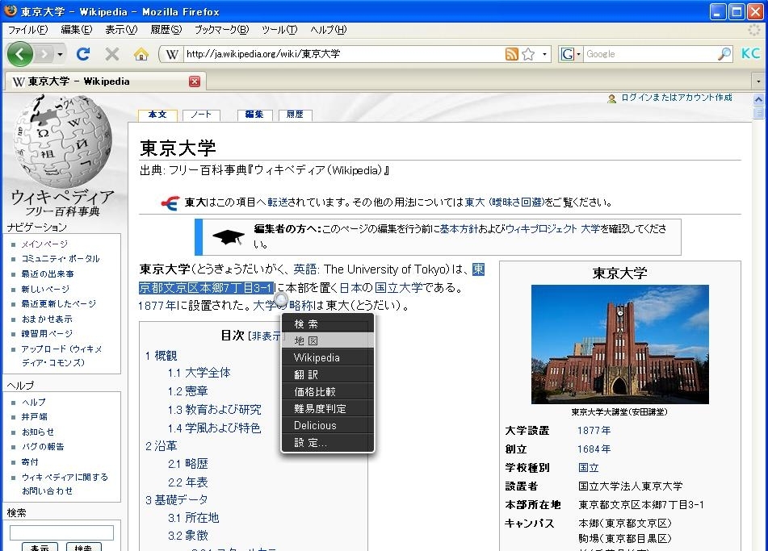Viewport: 768px width, 551px height.
Task: Choose 翻訳 in the popup menu
Action: coord(328,375)
